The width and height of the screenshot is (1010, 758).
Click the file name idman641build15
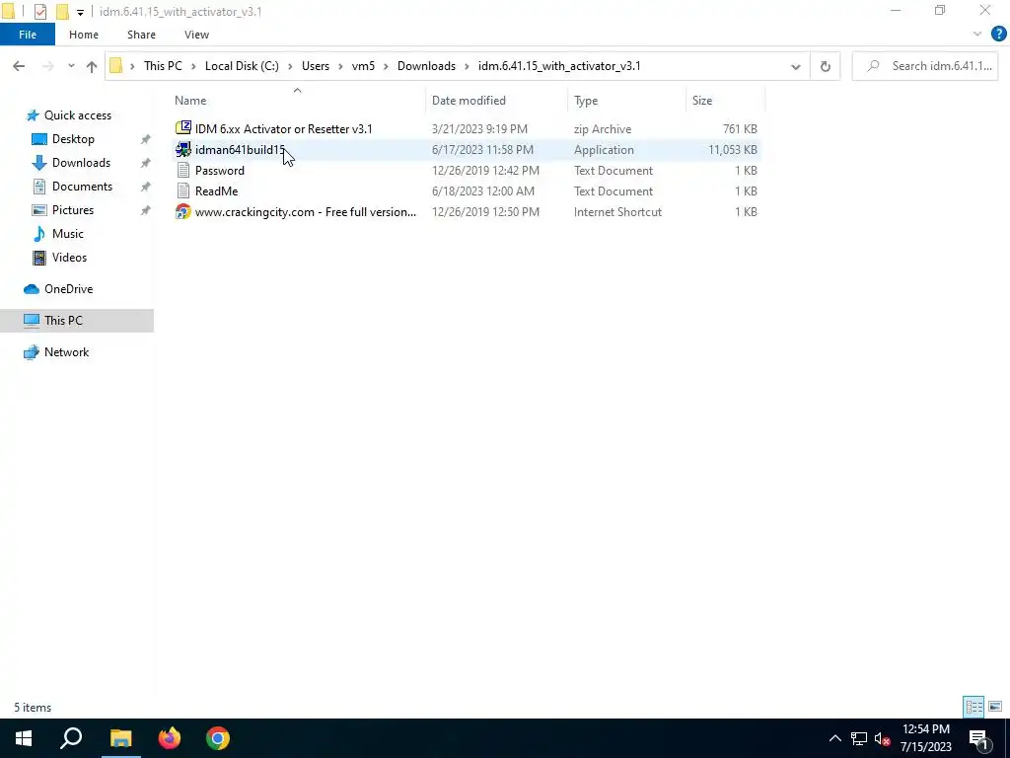coord(240,150)
